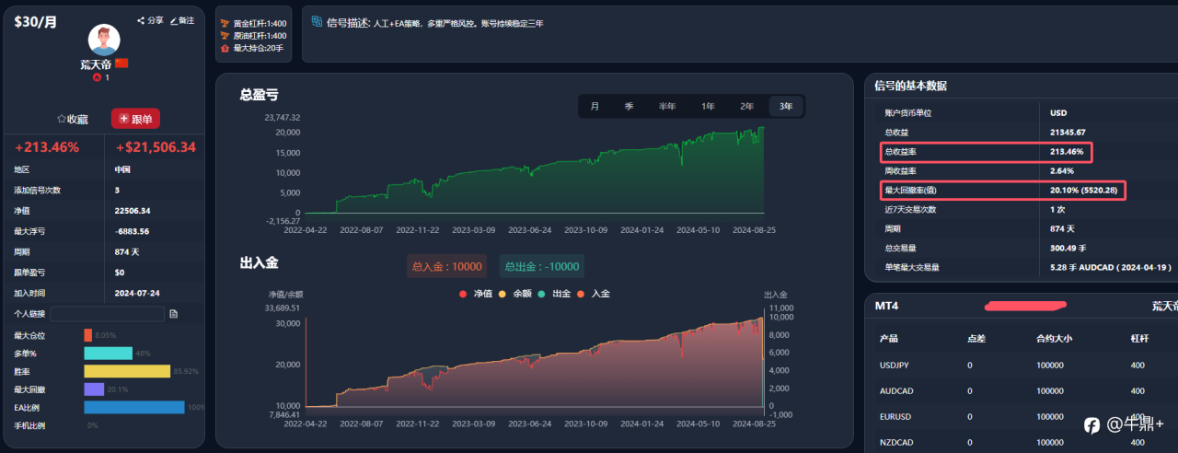The height and width of the screenshot is (453, 1178).
Task: Click the 总入金：10000 badge
Action: tap(446, 266)
